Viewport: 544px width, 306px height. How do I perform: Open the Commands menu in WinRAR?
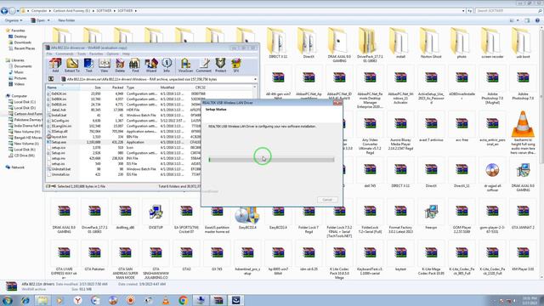[x=65, y=54]
